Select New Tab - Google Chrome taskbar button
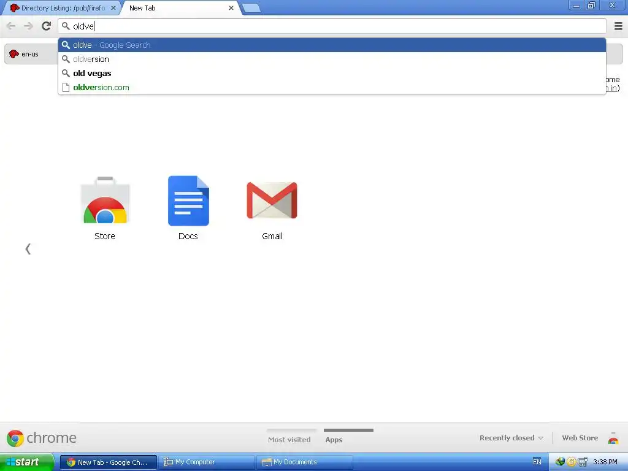 [x=109, y=462]
